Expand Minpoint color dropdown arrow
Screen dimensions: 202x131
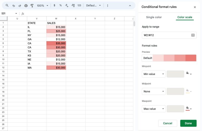tap(191, 74)
